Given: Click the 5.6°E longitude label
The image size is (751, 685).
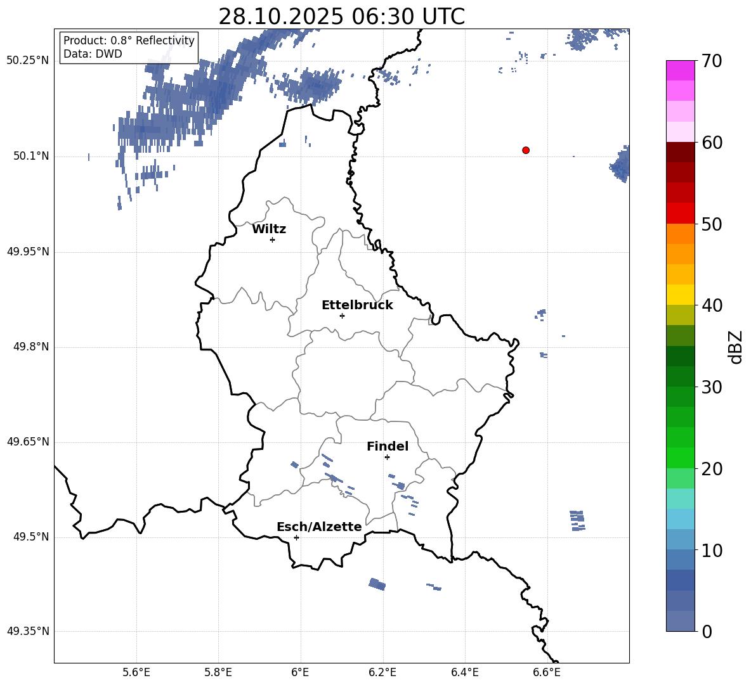Looking at the screenshot, I should (136, 672).
